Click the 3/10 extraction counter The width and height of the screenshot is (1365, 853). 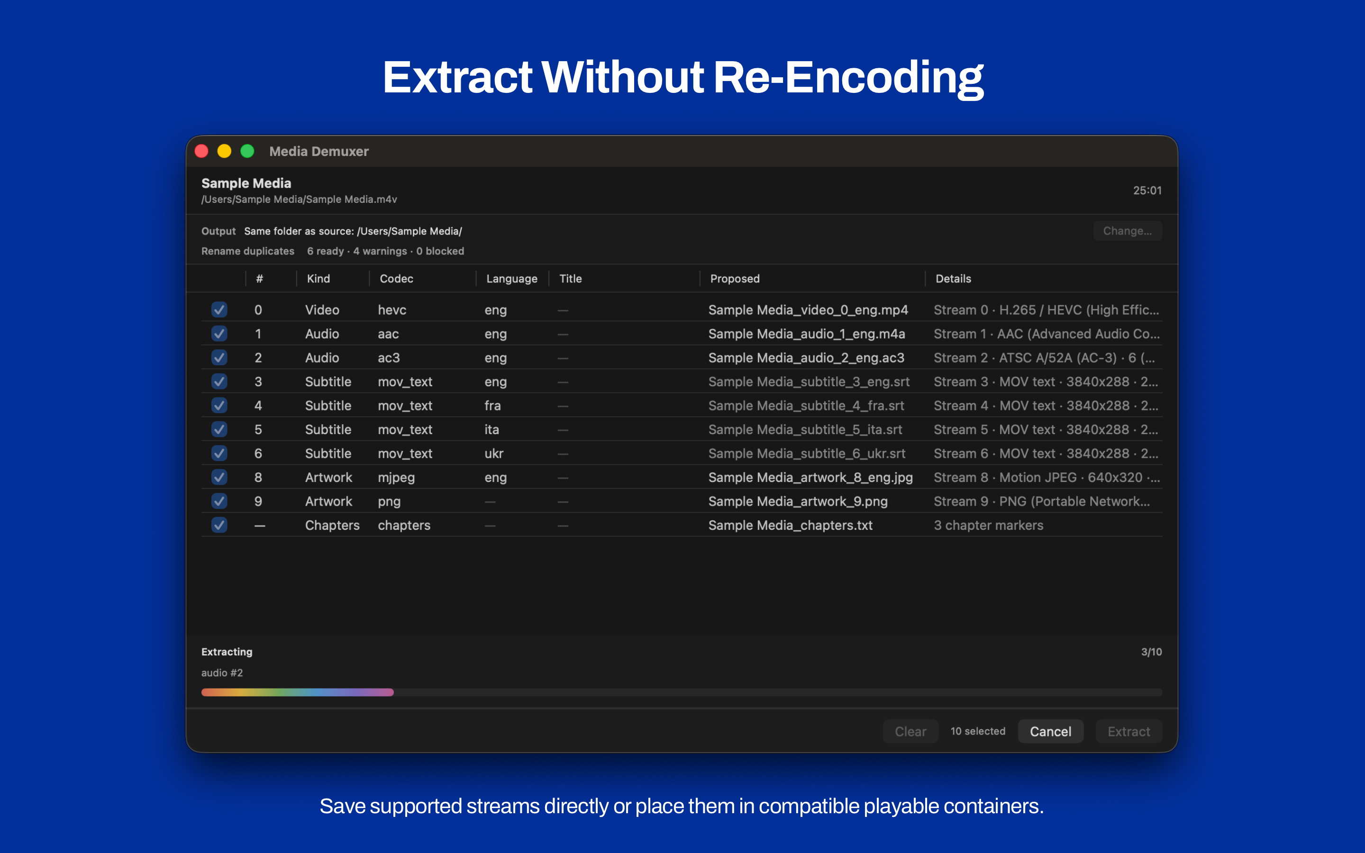pos(1151,652)
